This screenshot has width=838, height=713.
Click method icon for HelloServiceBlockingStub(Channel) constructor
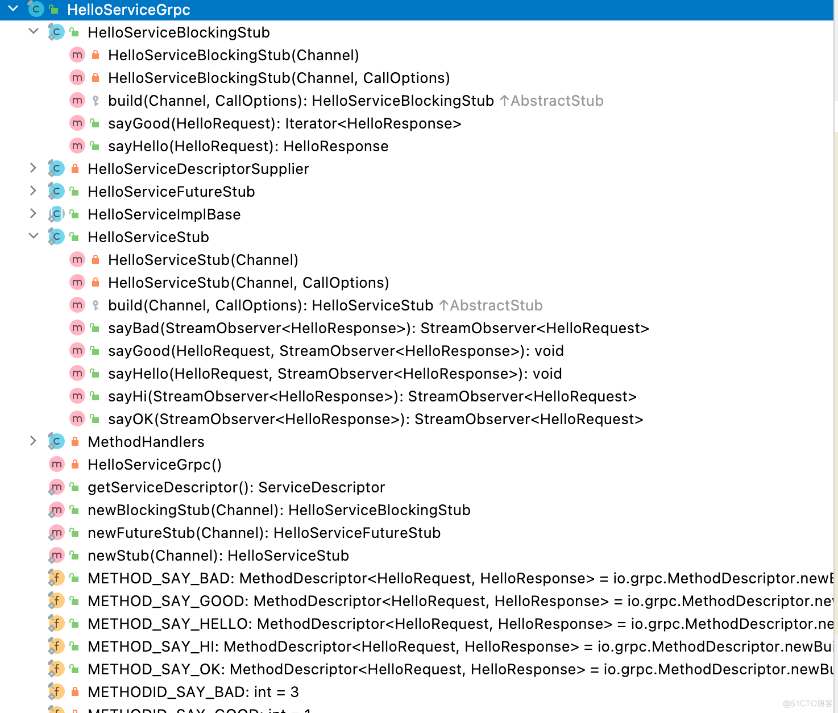[77, 55]
